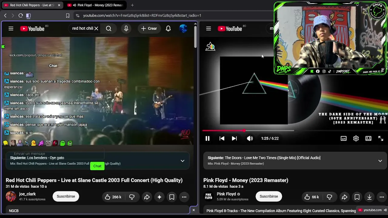The image size is (388, 218).
Task: Click the magnifier search button beside 'red hot chili'
Action: pos(109,28)
